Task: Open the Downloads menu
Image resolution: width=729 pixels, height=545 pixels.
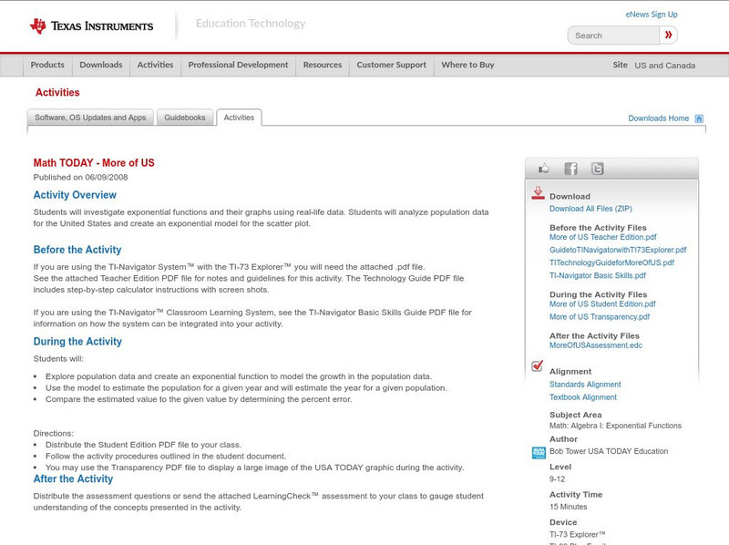Action: coord(101,65)
